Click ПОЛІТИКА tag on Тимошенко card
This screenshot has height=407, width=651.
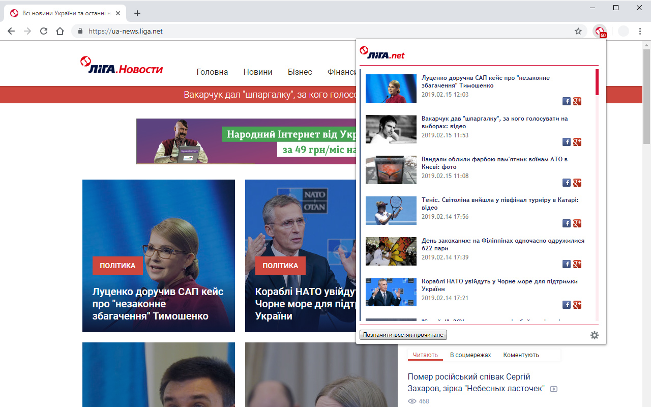(x=117, y=266)
